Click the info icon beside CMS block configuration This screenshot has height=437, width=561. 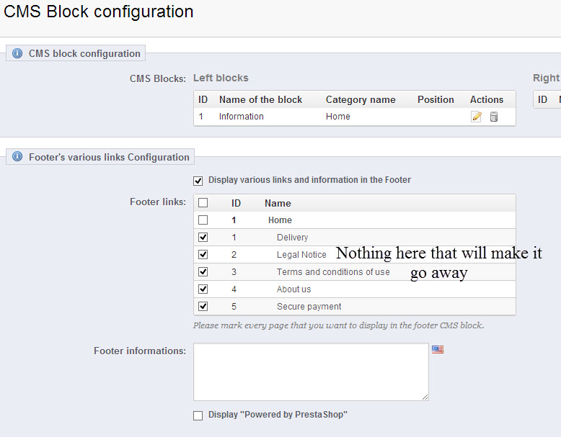(17, 53)
